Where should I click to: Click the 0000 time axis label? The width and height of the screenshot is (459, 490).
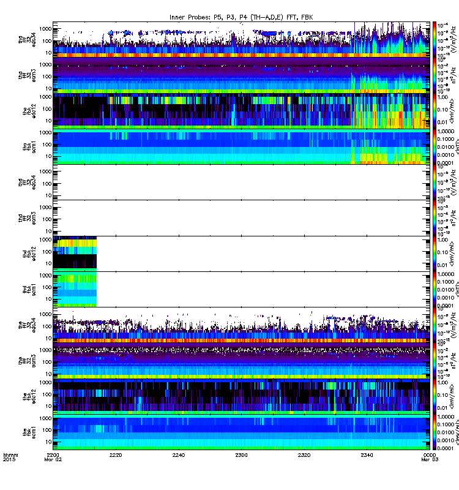[430, 455]
